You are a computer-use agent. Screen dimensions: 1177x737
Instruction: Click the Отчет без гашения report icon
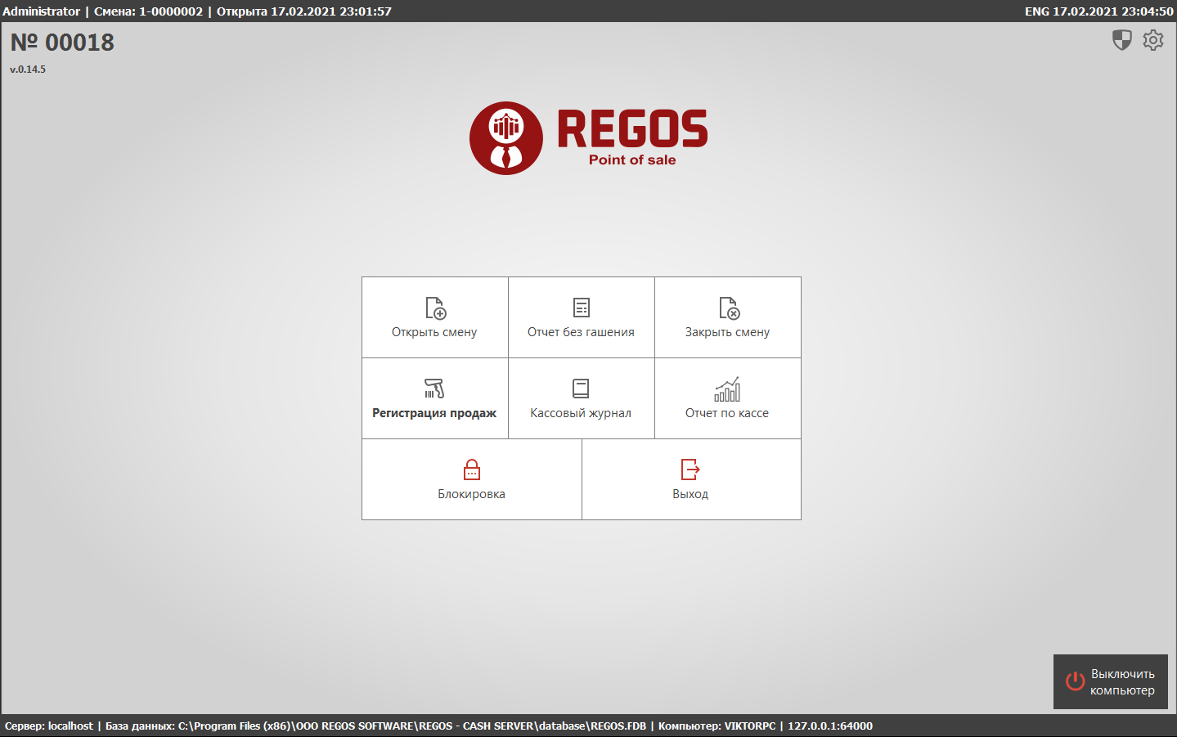click(x=582, y=308)
